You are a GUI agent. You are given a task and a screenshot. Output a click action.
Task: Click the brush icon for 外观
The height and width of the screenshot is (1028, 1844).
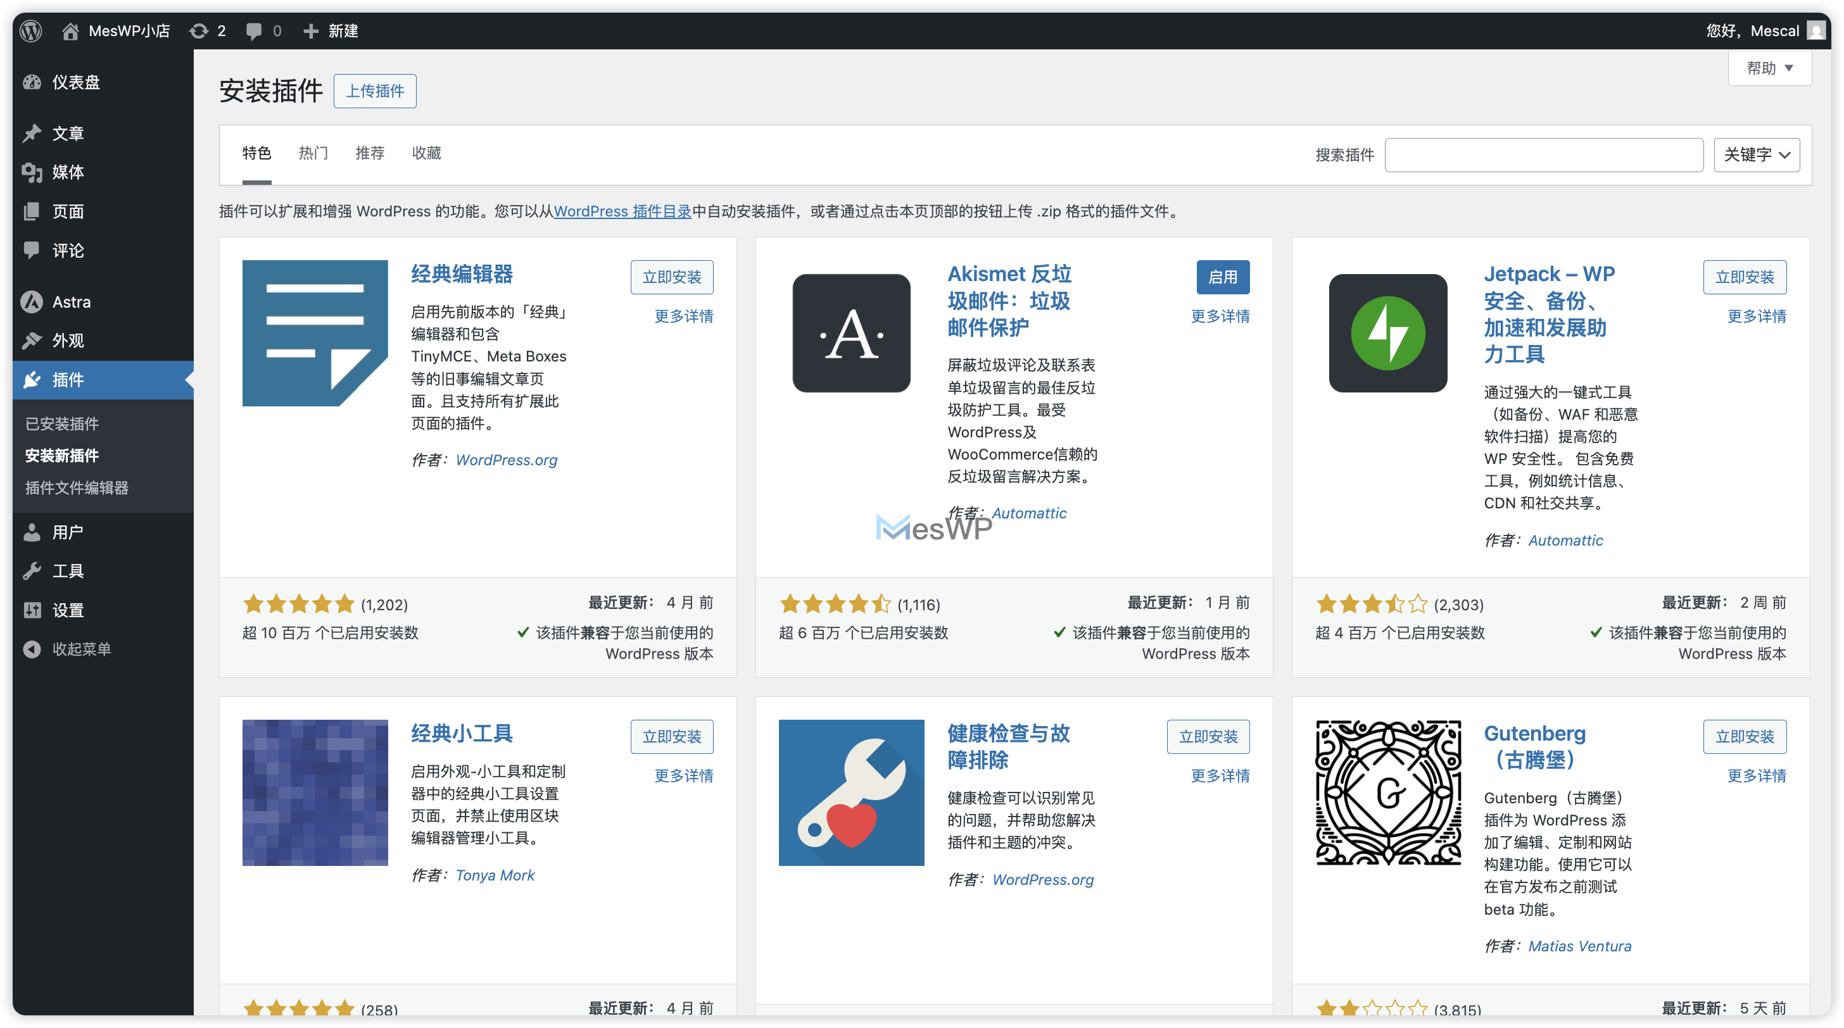point(32,341)
